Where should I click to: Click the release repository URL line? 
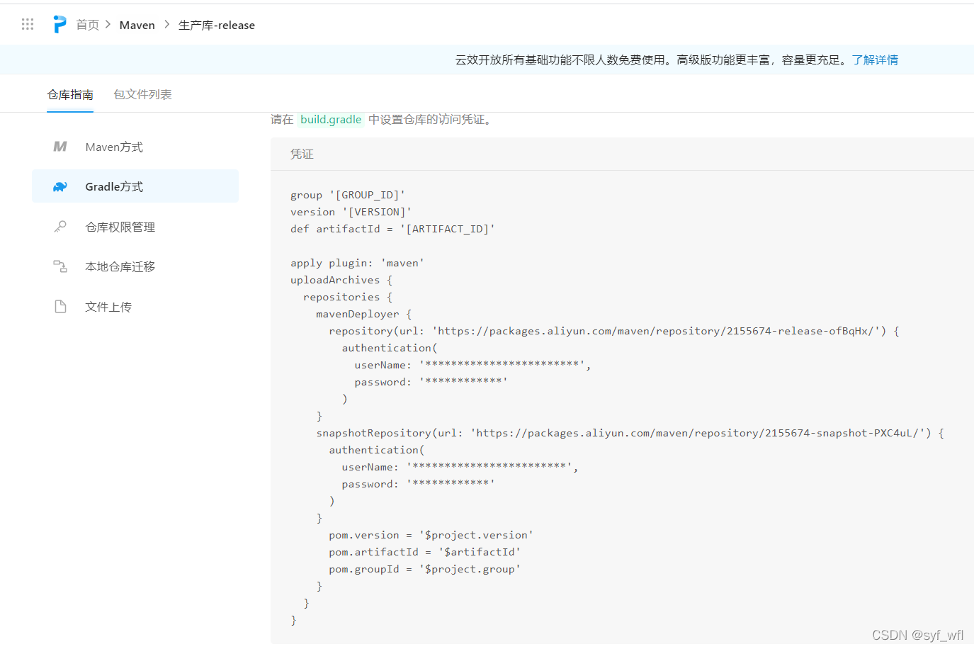click(614, 331)
